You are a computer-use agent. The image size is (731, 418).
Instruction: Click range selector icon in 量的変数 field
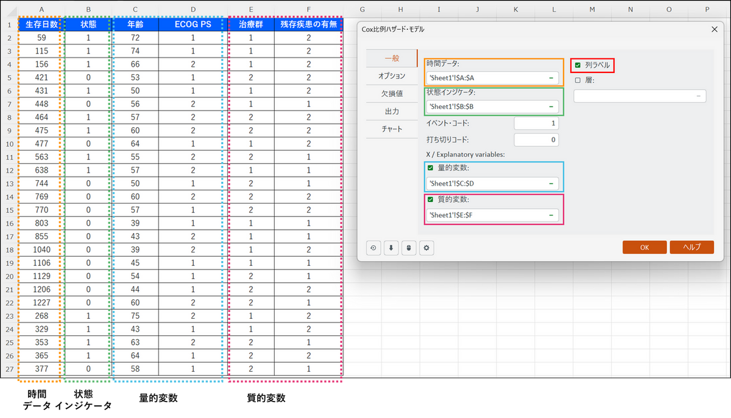click(x=551, y=183)
